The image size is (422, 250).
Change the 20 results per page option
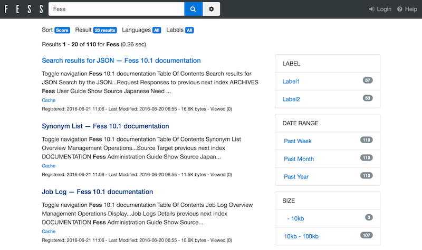click(x=105, y=30)
